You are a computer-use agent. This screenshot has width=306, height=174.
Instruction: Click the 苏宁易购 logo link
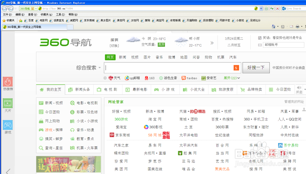pyautogui.click(x=288, y=145)
